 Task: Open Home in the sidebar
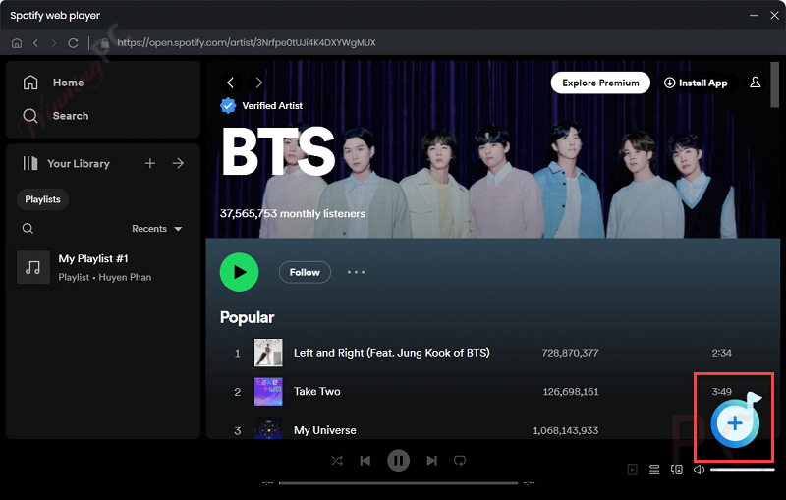[x=54, y=83]
